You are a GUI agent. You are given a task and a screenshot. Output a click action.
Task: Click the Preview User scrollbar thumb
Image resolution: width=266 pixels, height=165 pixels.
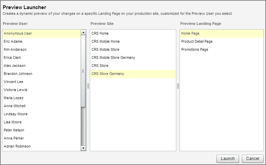[83, 71]
